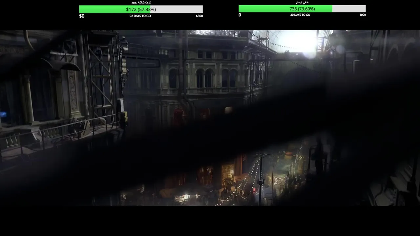The width and height of the screenshot is (420, 236).
Task: Click the '0' start value under the 736 bar
Action: (240, 15)
